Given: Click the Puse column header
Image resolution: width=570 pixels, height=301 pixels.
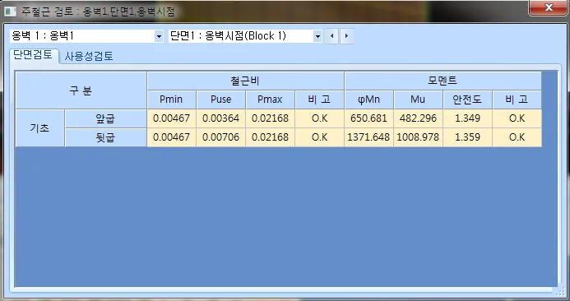Looking at the screenshot, I should (221, 100).
